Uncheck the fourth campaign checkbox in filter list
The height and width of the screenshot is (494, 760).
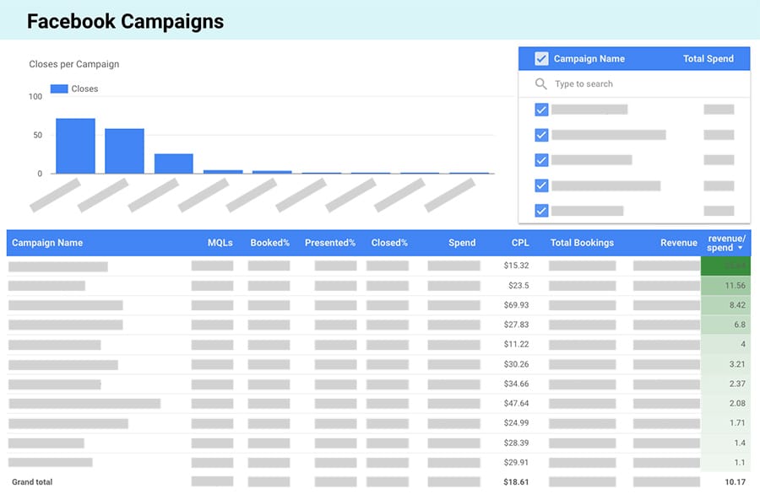point(541,185)
